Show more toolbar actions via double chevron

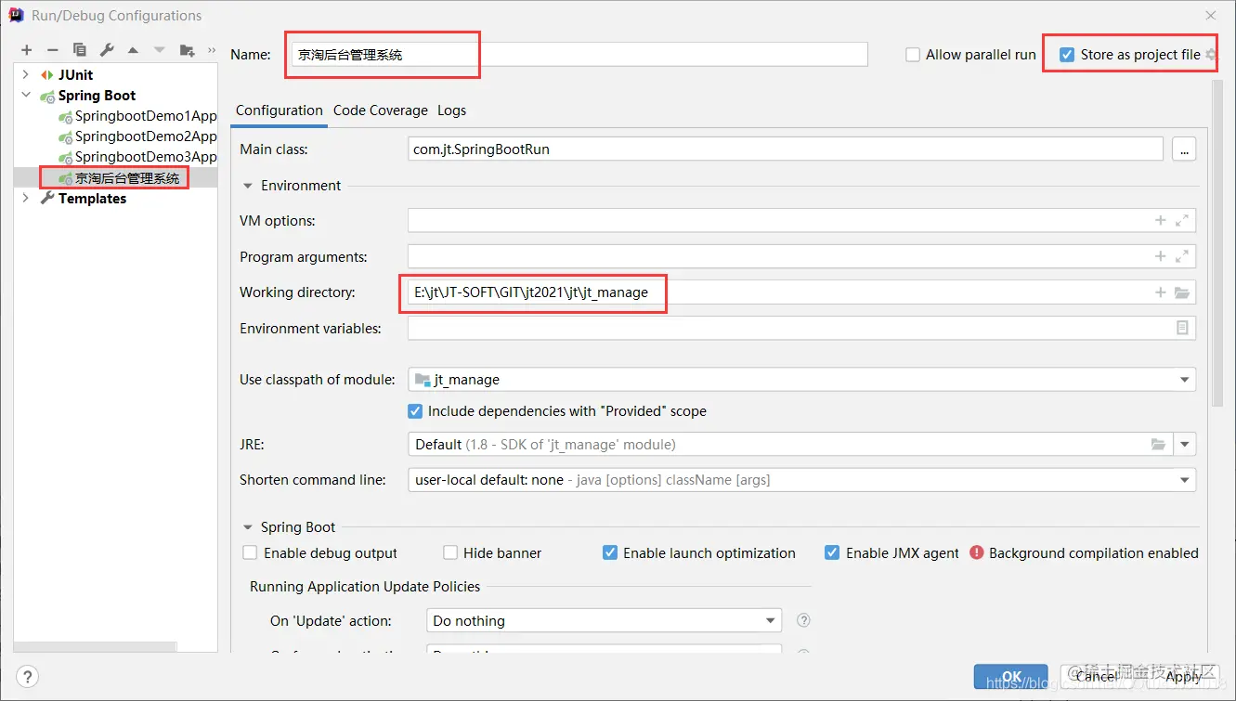(212, 50)
